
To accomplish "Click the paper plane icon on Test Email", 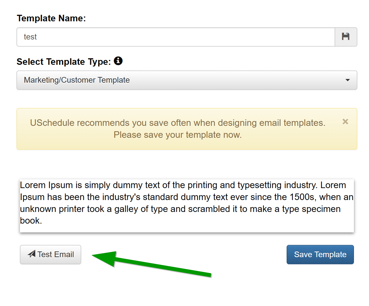I will [x=32, y=254].
